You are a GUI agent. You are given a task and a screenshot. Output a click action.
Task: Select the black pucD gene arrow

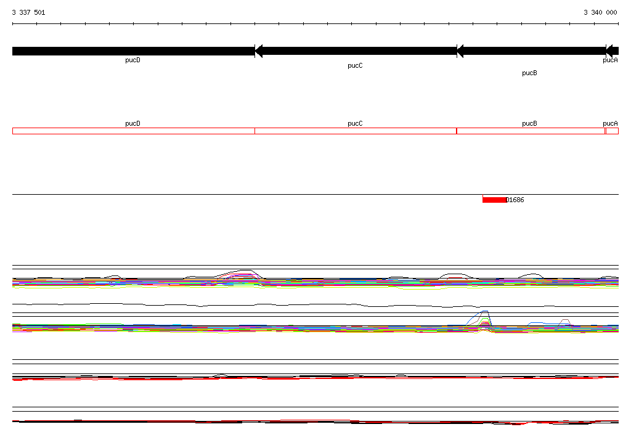(134, 51)
